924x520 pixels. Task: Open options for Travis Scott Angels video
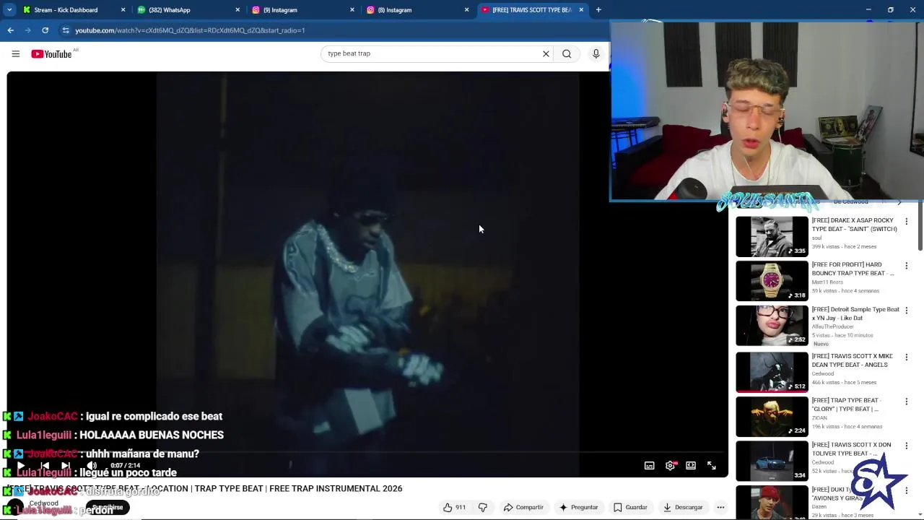tap(906, 357)
